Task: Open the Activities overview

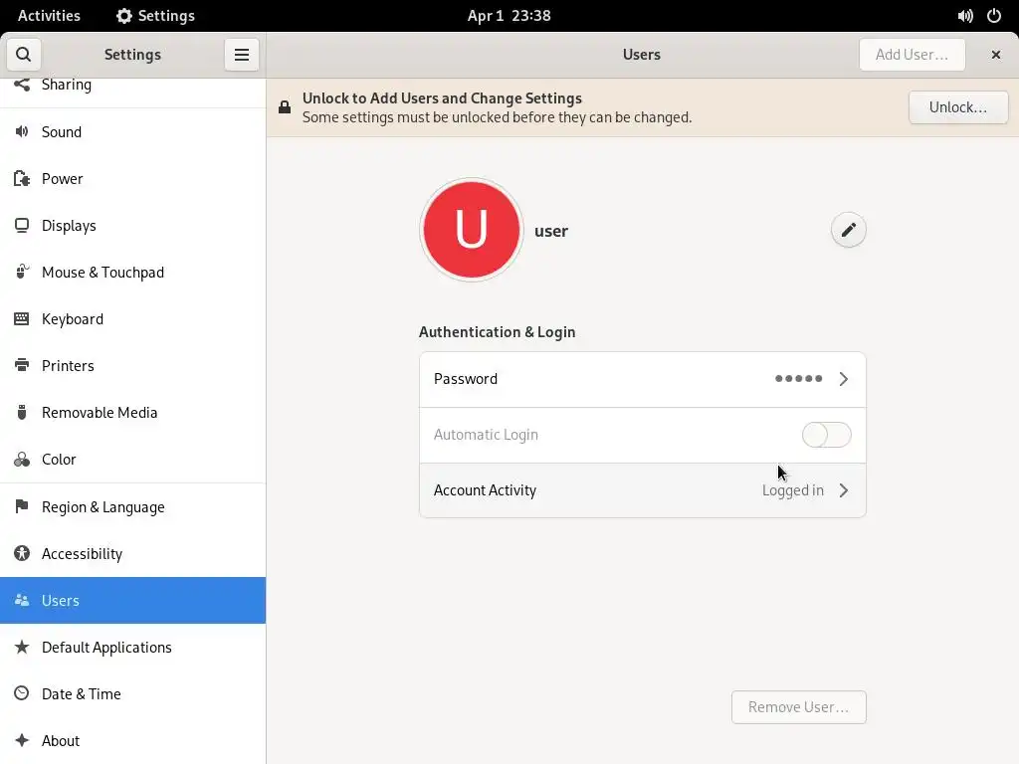Action: coord(50,16)
